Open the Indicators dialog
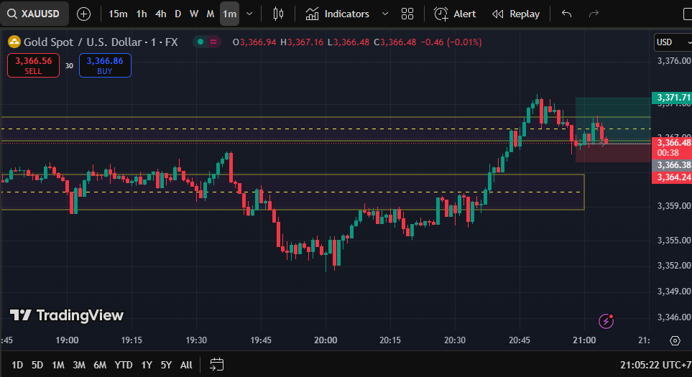The width and height of the screenshot is (692, 377). [337, 14]
